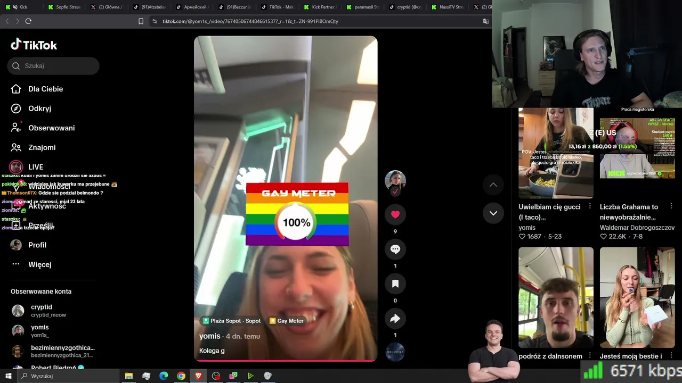Switch to the (91)#izabelak TikTok tab
Viewport: 682px width, 383px height.
(150, 7)
